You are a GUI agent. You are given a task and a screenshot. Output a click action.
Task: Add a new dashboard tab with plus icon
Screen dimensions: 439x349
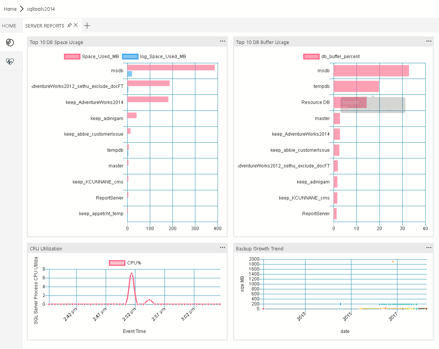[x=87, y=26]
